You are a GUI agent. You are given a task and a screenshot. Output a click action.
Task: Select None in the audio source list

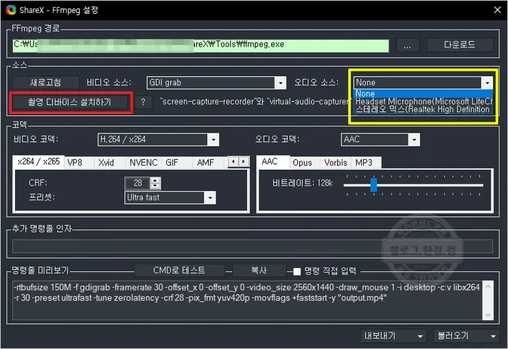coord(423,93)
